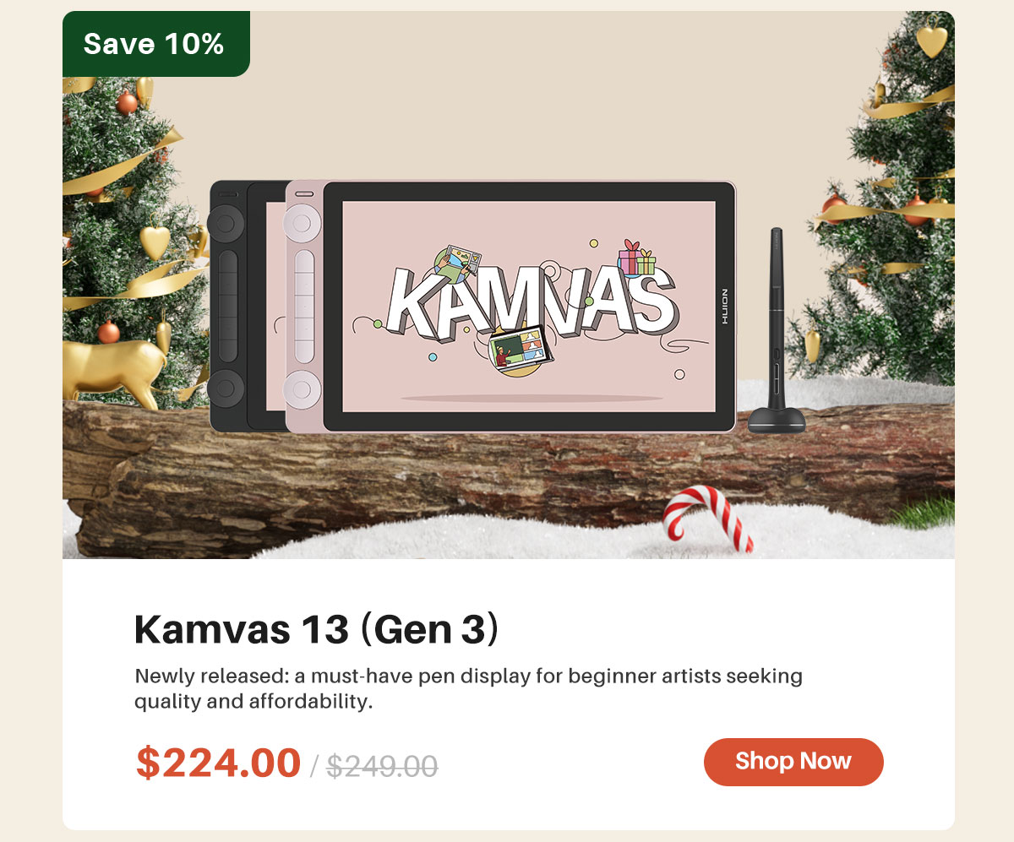The height and width of the screenshot is (842, 1014).
Task: Click the gold heart ornament at top right
Action: [x=932, y=40]
